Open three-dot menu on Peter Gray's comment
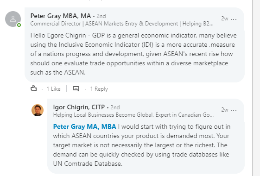This screenshot has height=176, width=260. 234,19
